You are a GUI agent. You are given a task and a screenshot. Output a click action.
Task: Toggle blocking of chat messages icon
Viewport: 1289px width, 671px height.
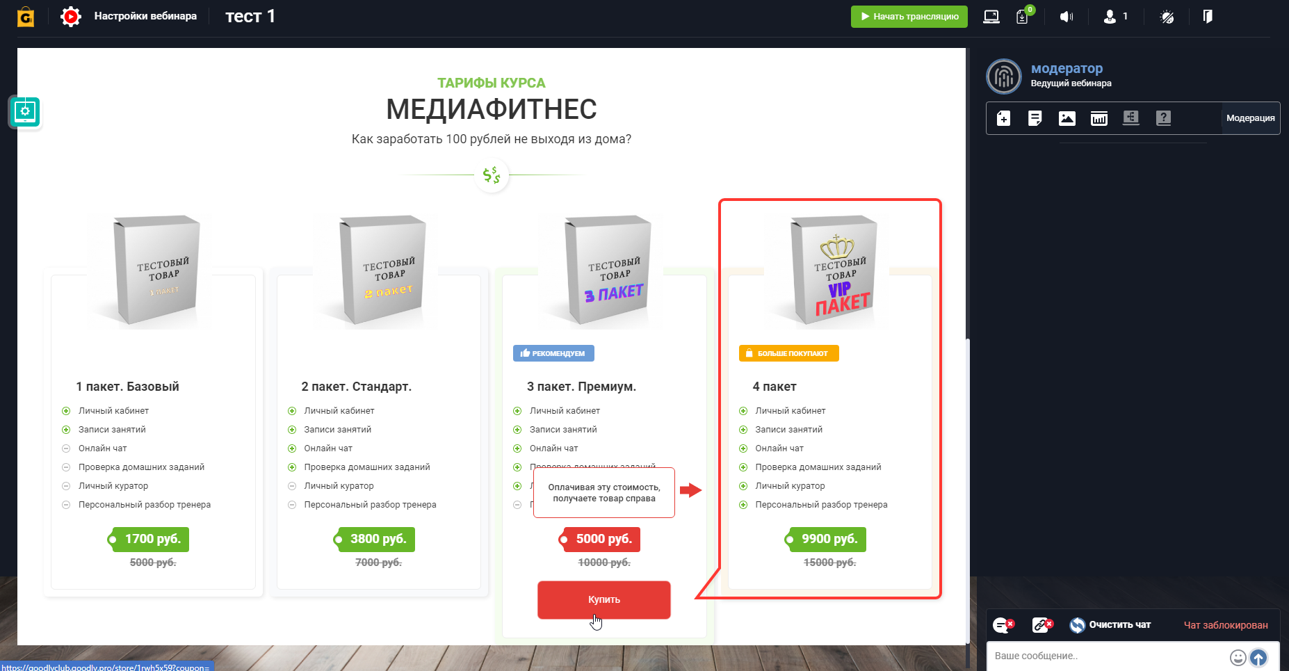pyautogui.click(x=1003, y=625)
